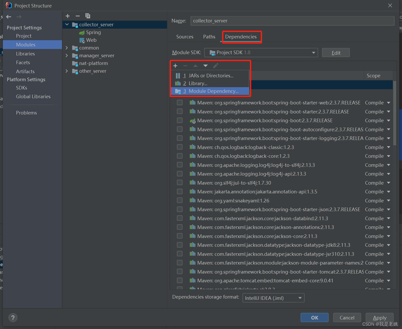The image size is (402, 329).
Task: Check export for jackson-databind:2.11.3
Action: (180, 218)
